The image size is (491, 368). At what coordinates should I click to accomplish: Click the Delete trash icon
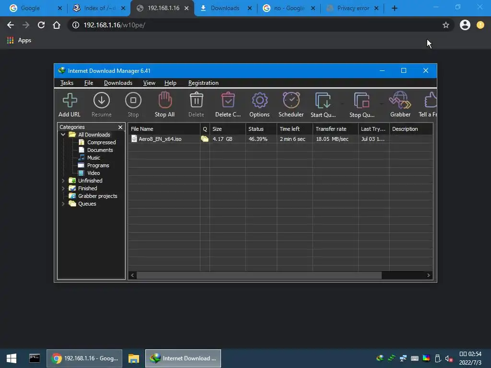[196, 100]
